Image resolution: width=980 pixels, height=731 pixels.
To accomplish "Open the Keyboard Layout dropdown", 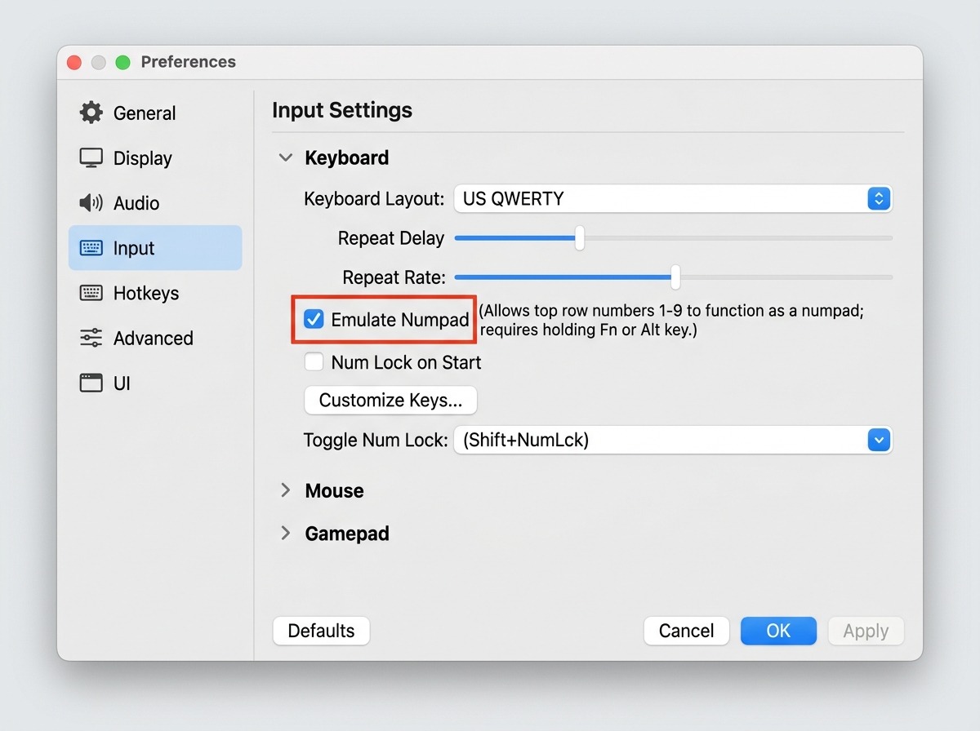I will (x=673, y=198).
